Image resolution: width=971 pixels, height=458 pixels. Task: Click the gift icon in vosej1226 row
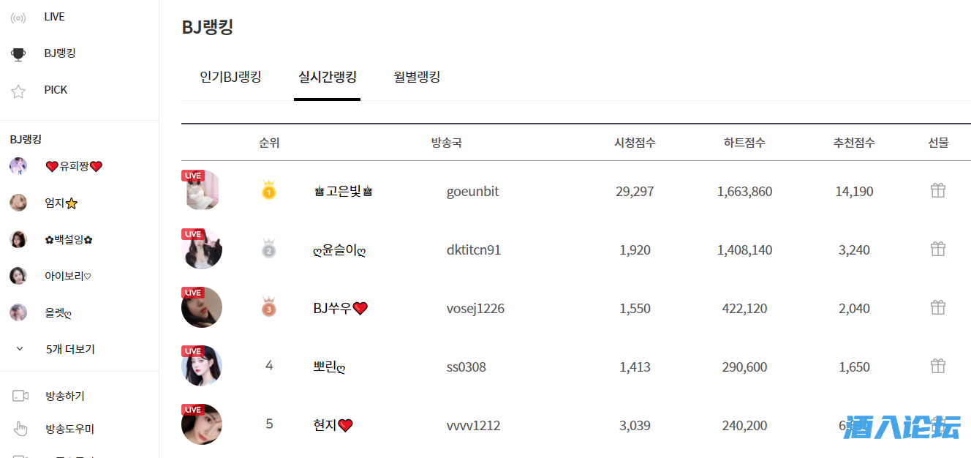pos(938,308)
